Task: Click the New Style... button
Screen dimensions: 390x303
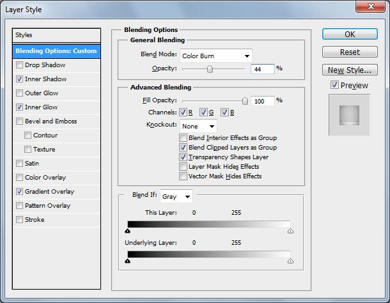Action: pos(349,70)
